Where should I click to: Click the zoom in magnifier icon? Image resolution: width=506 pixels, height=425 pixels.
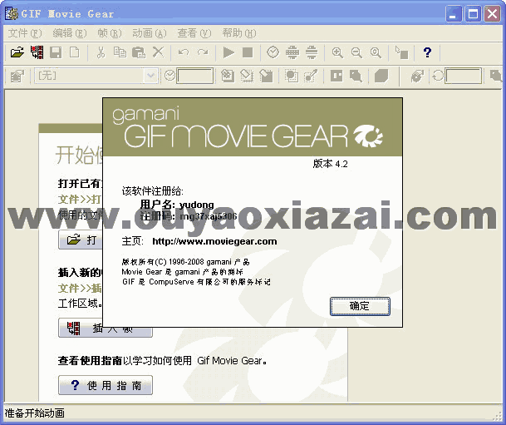(337, 52)
